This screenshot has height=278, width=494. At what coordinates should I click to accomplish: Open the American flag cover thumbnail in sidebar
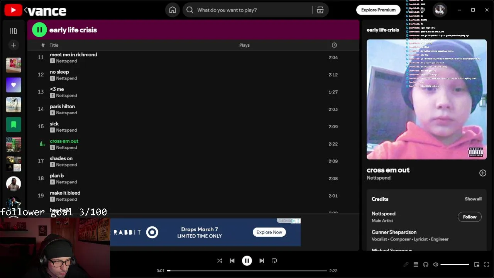pos(14,144)
